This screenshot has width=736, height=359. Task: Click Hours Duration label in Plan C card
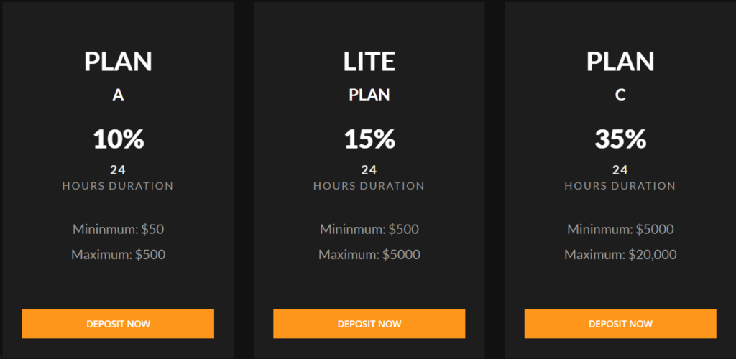point(620,186)
